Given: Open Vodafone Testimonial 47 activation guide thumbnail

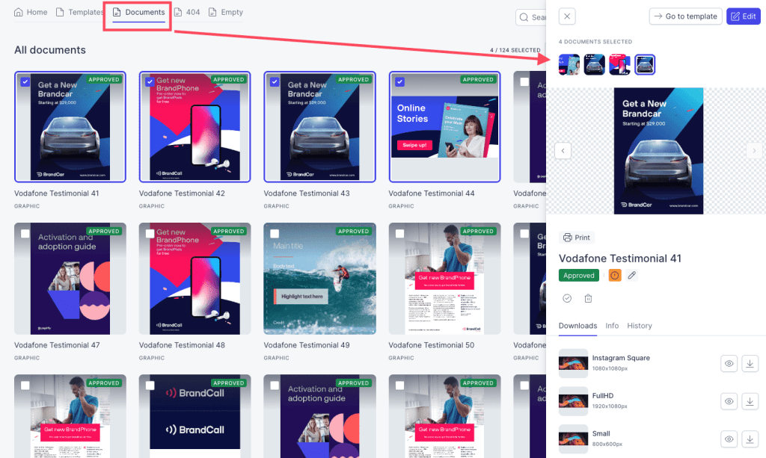Looking at the screenshot, I should [70, 279].
